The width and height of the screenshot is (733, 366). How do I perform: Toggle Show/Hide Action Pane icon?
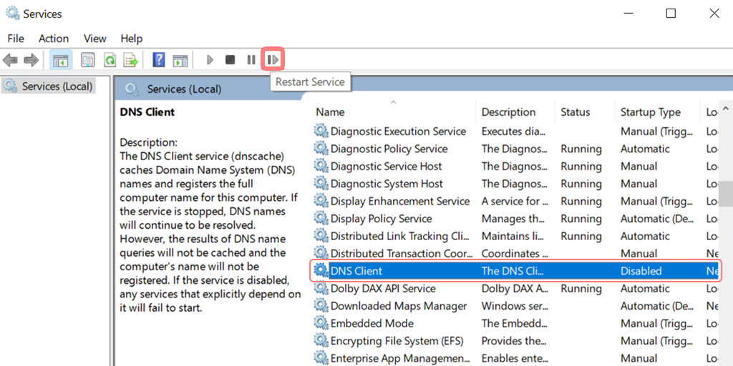180,60
